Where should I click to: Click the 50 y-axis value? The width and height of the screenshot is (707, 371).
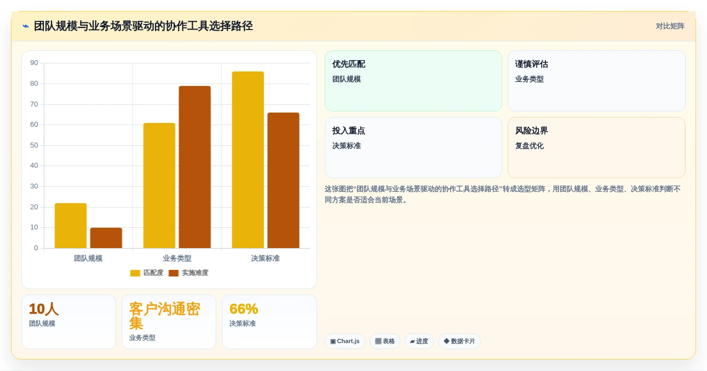pos(34,145)
